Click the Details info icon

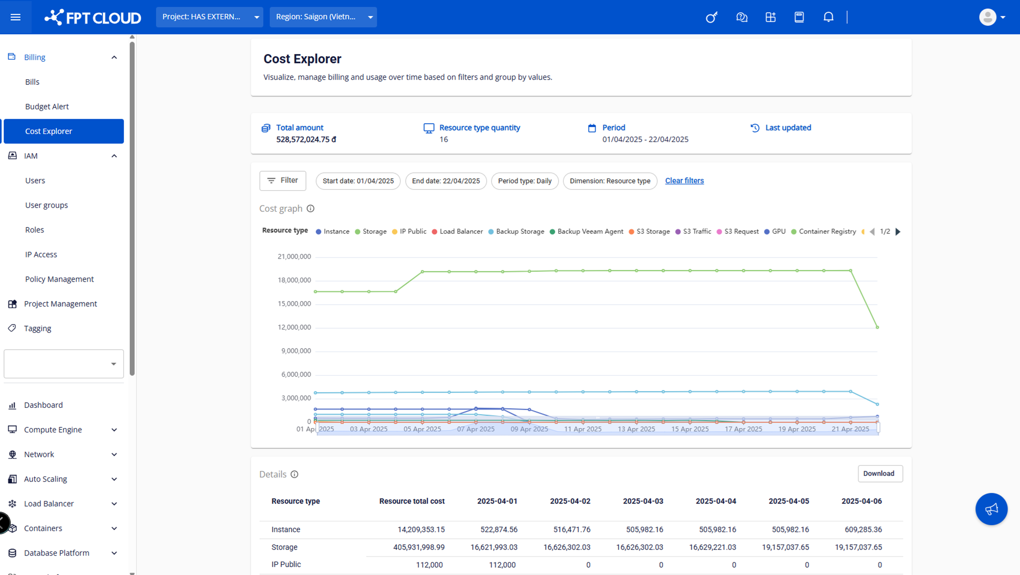(295, 474)
